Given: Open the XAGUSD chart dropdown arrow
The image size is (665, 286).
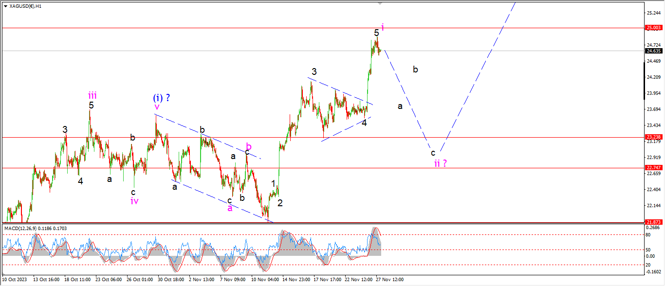Looking at the screenshot, I should coord(5,6).
